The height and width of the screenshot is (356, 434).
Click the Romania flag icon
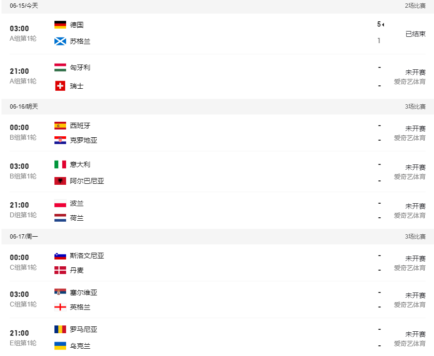[60, 329]
